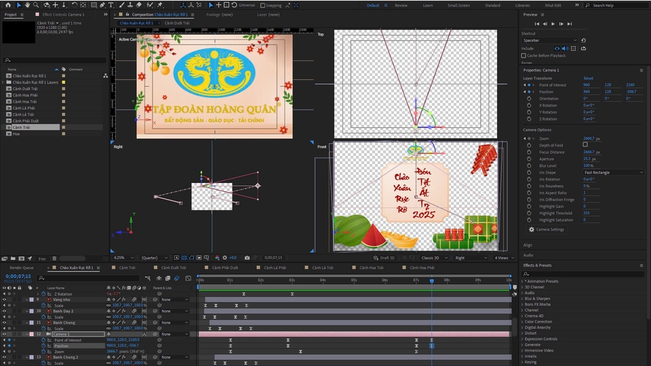The image size is (651, 366).
Task: Collapse the Camera 1 layer properties
Action: (x=27, y=334)
